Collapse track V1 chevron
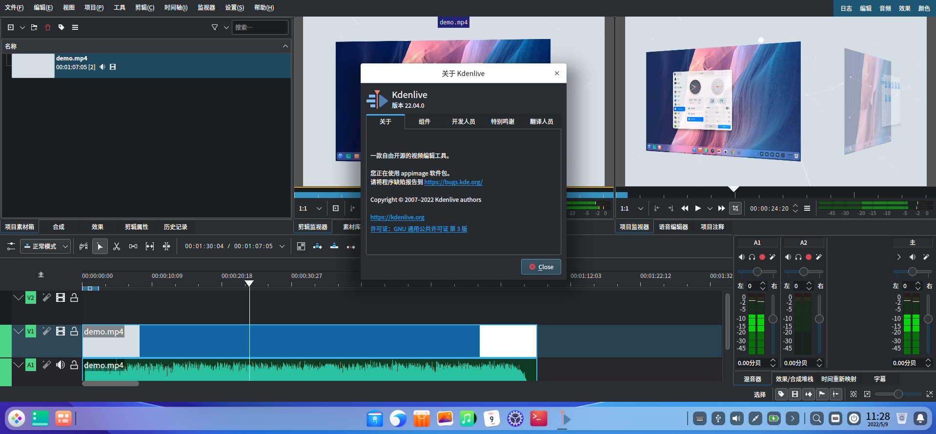 point(19,331)
